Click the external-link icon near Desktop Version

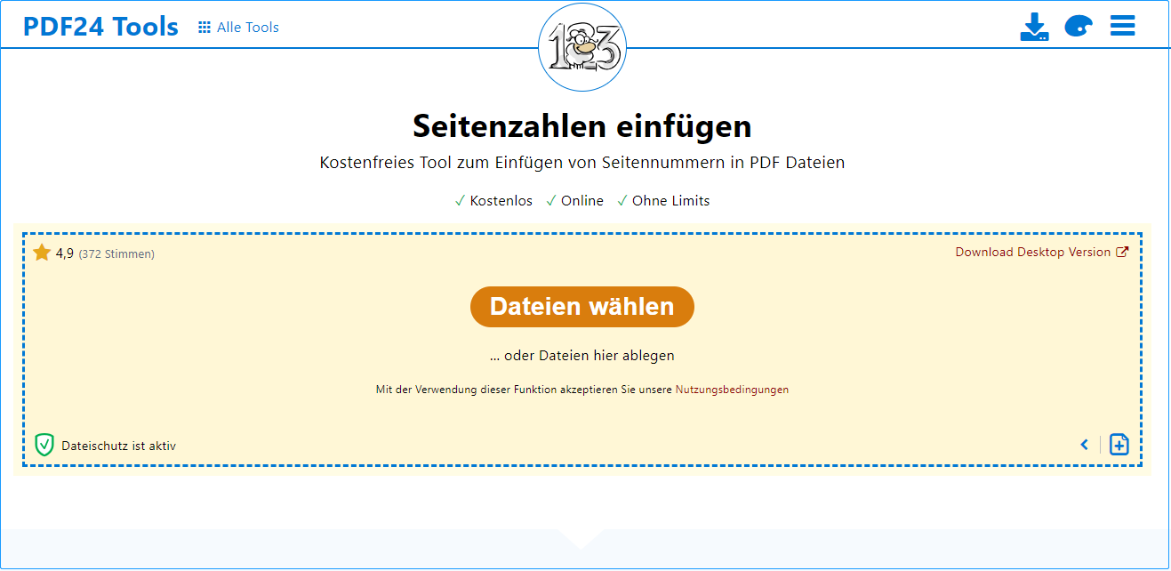[x=1123, y=252]
